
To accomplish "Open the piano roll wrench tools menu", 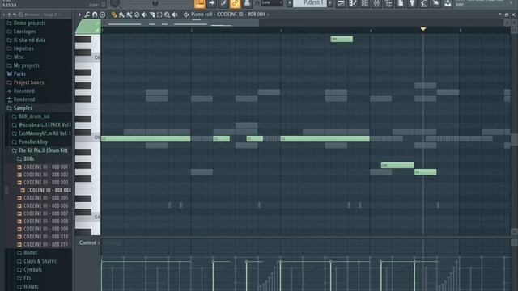I will [87, 15].
